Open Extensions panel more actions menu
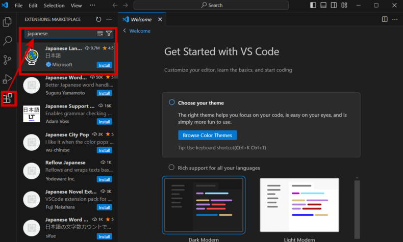Screen dimensions: 403x242 [x=109, y=19]
